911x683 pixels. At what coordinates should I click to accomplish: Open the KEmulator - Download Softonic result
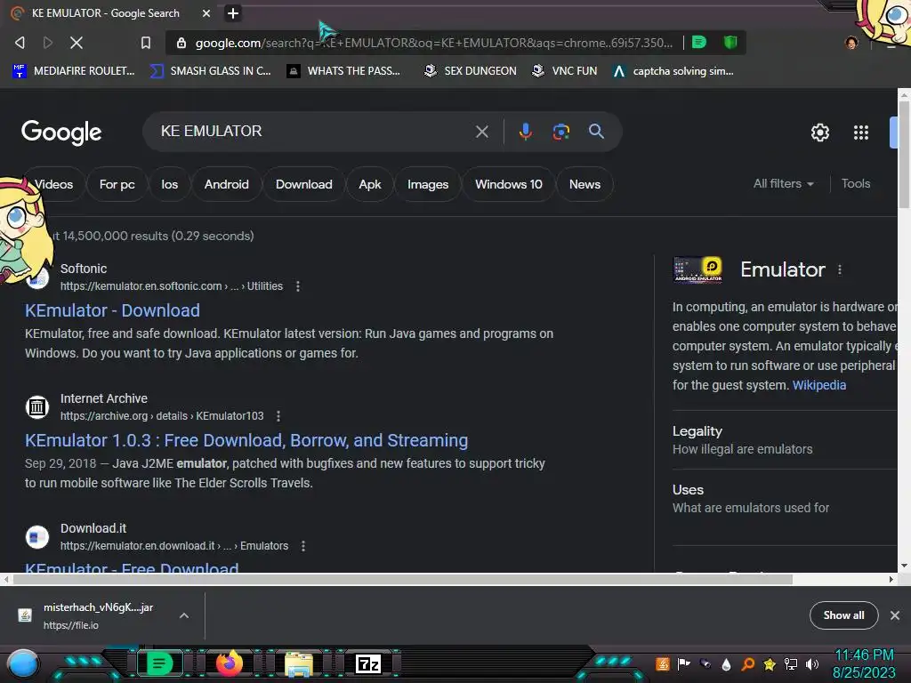pyautogui.click(x=112, y=310)
